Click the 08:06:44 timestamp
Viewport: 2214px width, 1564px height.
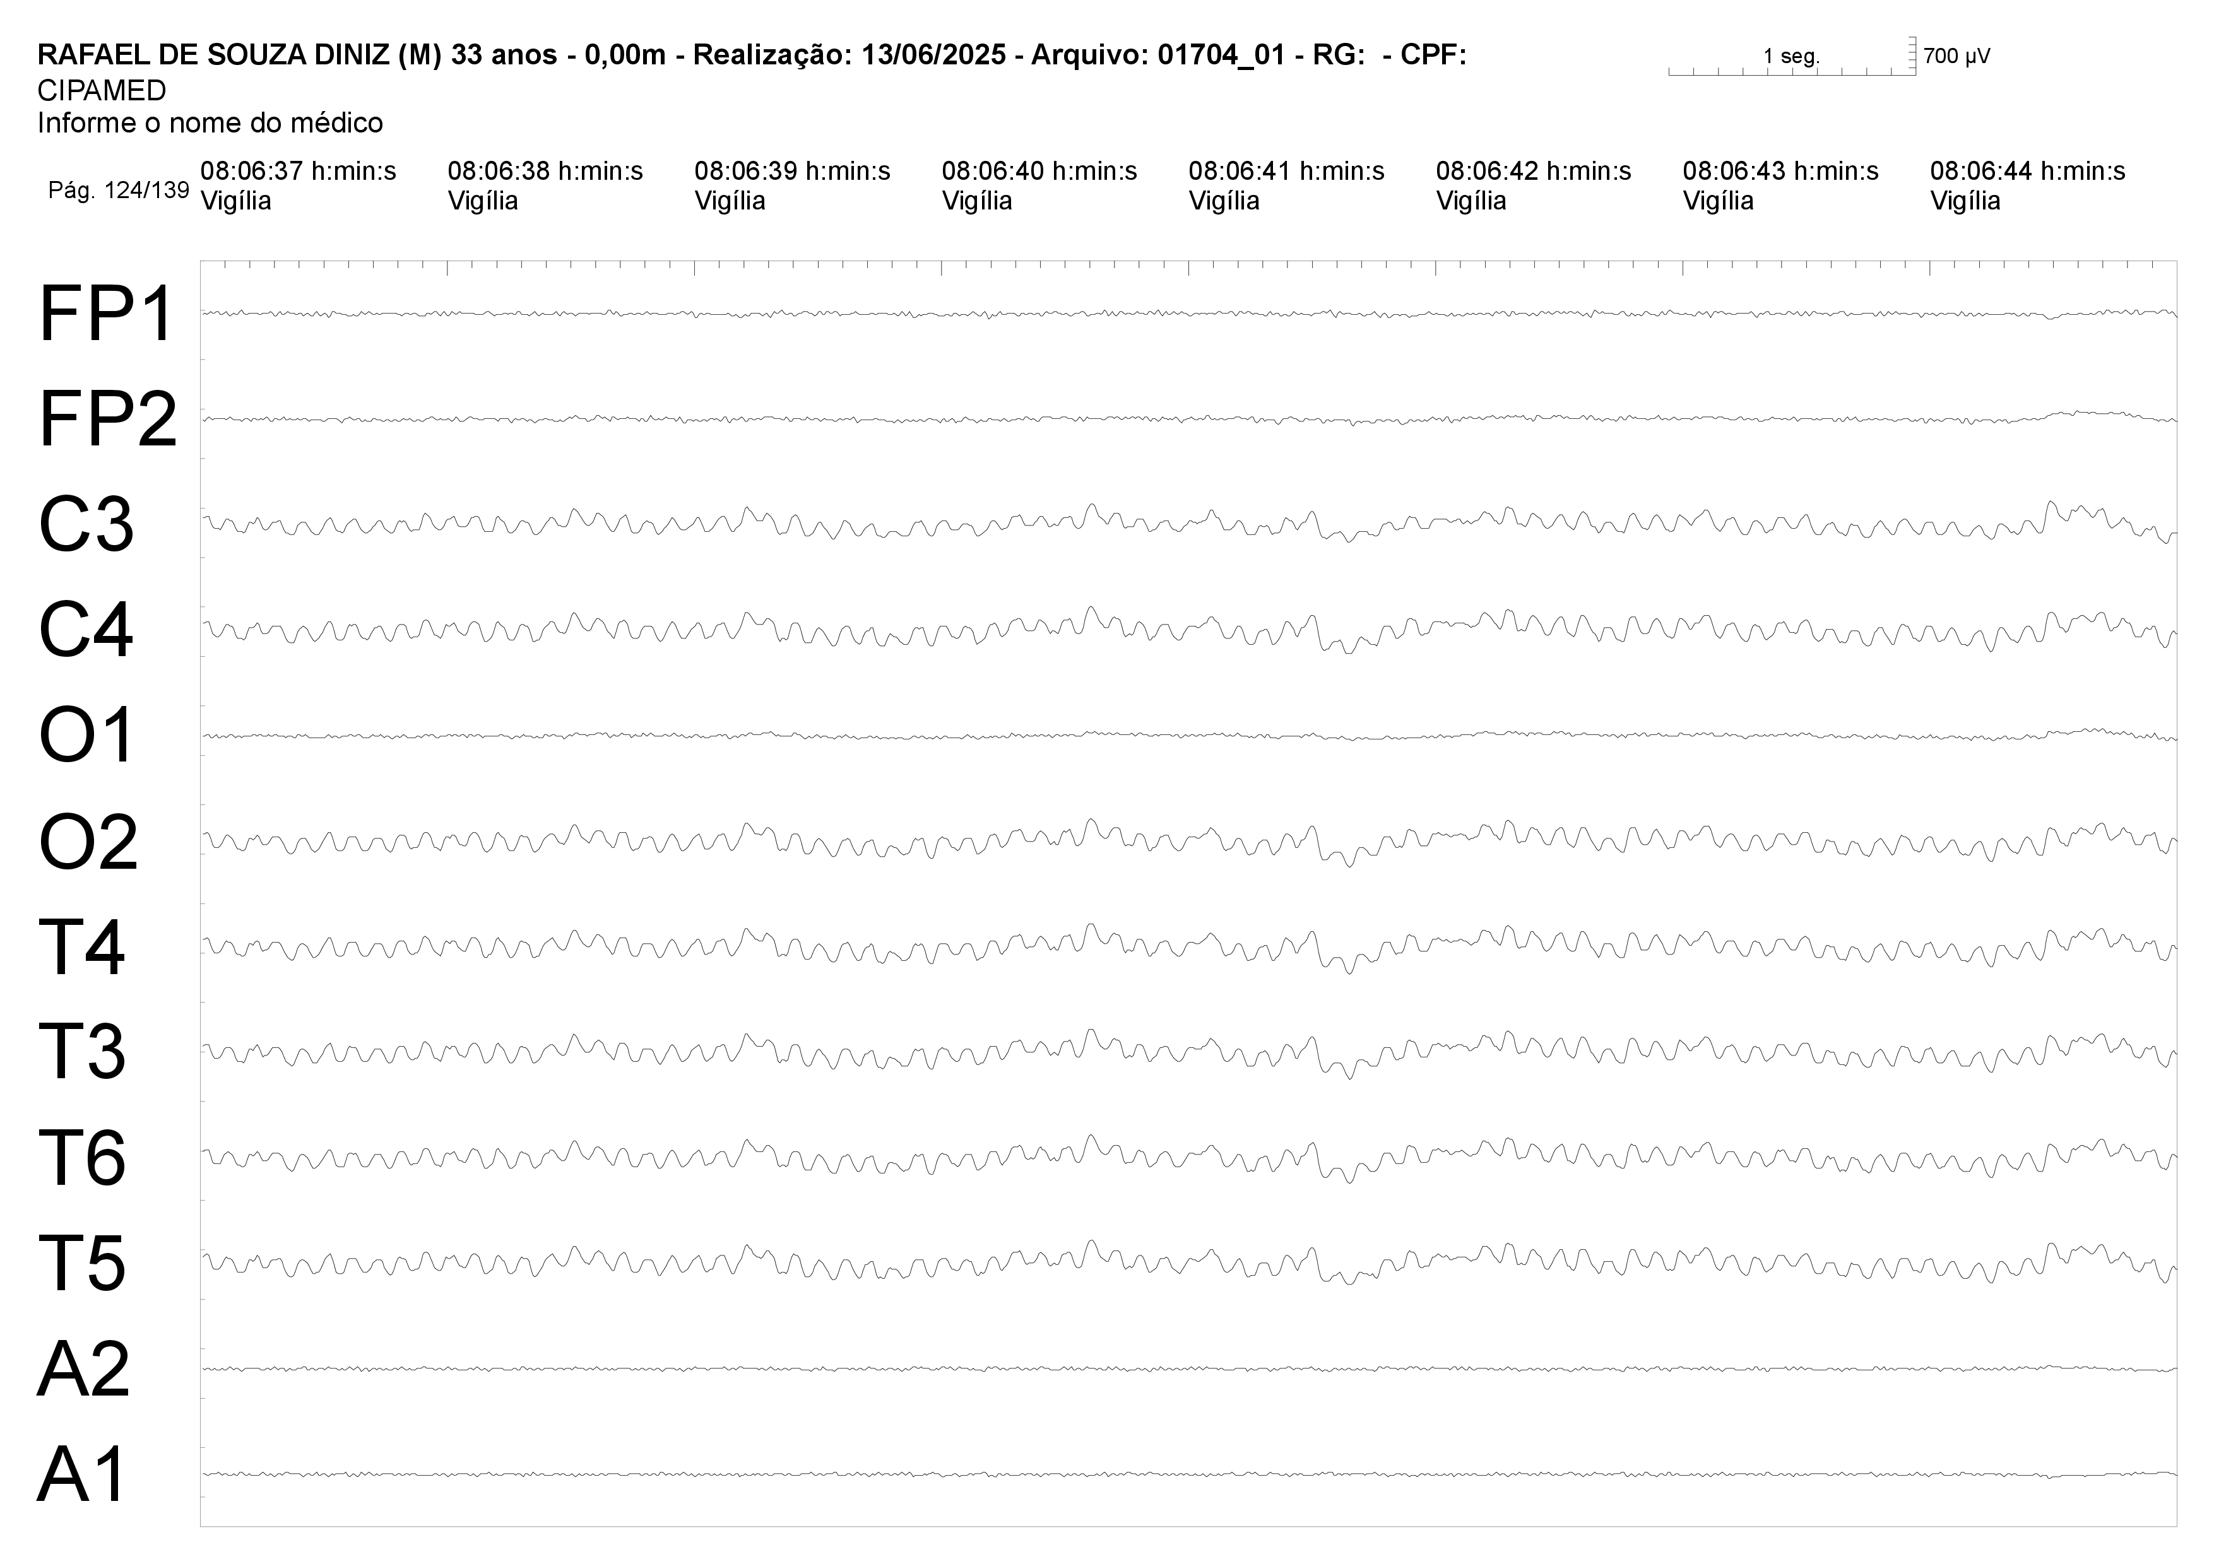pyautogui.click(x=2028, y=172)
